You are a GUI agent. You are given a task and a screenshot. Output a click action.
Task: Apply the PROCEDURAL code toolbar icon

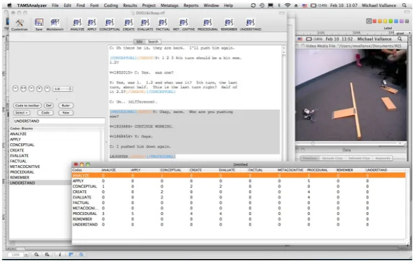click(207, 25)
